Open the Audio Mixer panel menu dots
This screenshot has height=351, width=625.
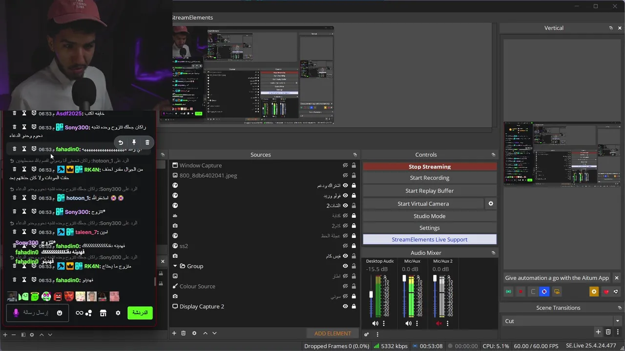(x=377, y=334)
